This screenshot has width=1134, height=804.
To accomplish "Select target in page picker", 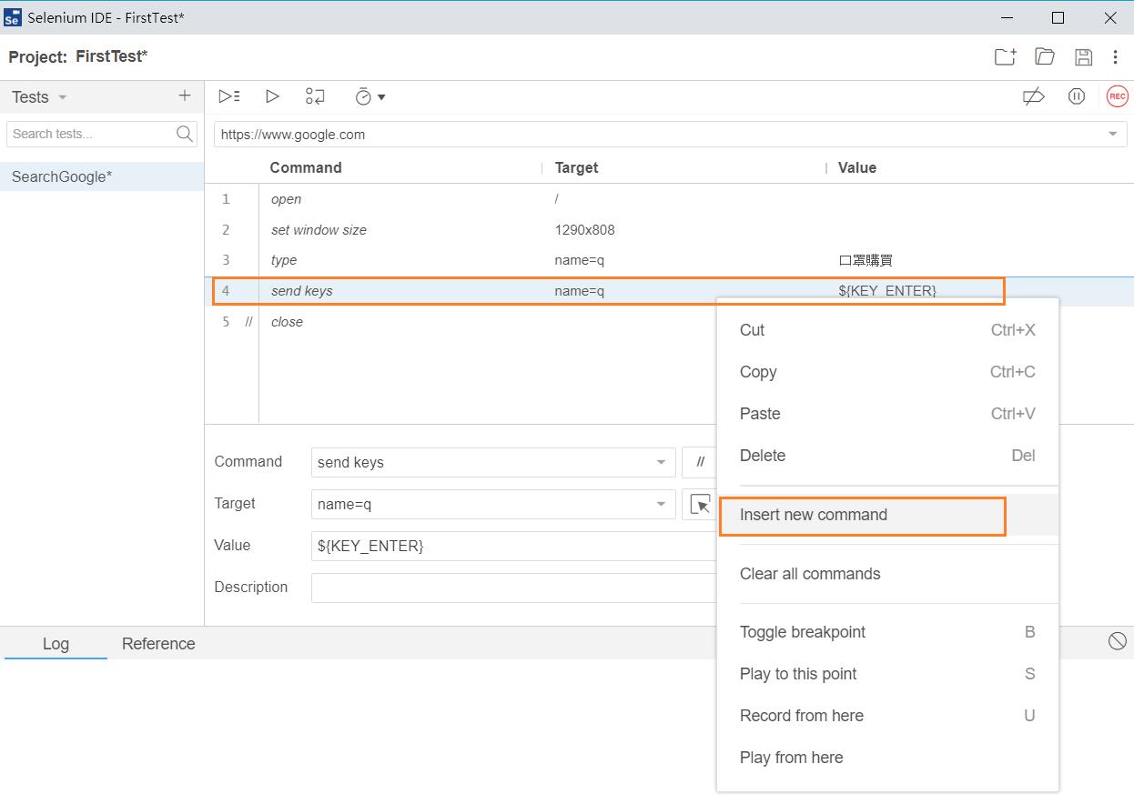I will pyautogui.click(x=699, y=504).
